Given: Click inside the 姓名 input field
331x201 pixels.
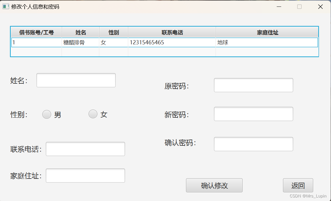Looking at the screenshot, I should (x=76, y=80).
